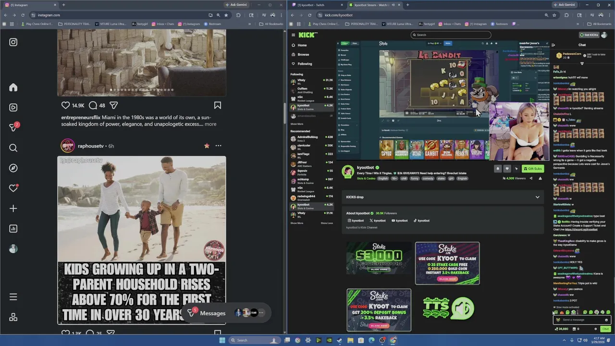Open Instagram profile avatar in the sidebar
The width and height of the screenshot is (615, 346).
click(13, 248)
